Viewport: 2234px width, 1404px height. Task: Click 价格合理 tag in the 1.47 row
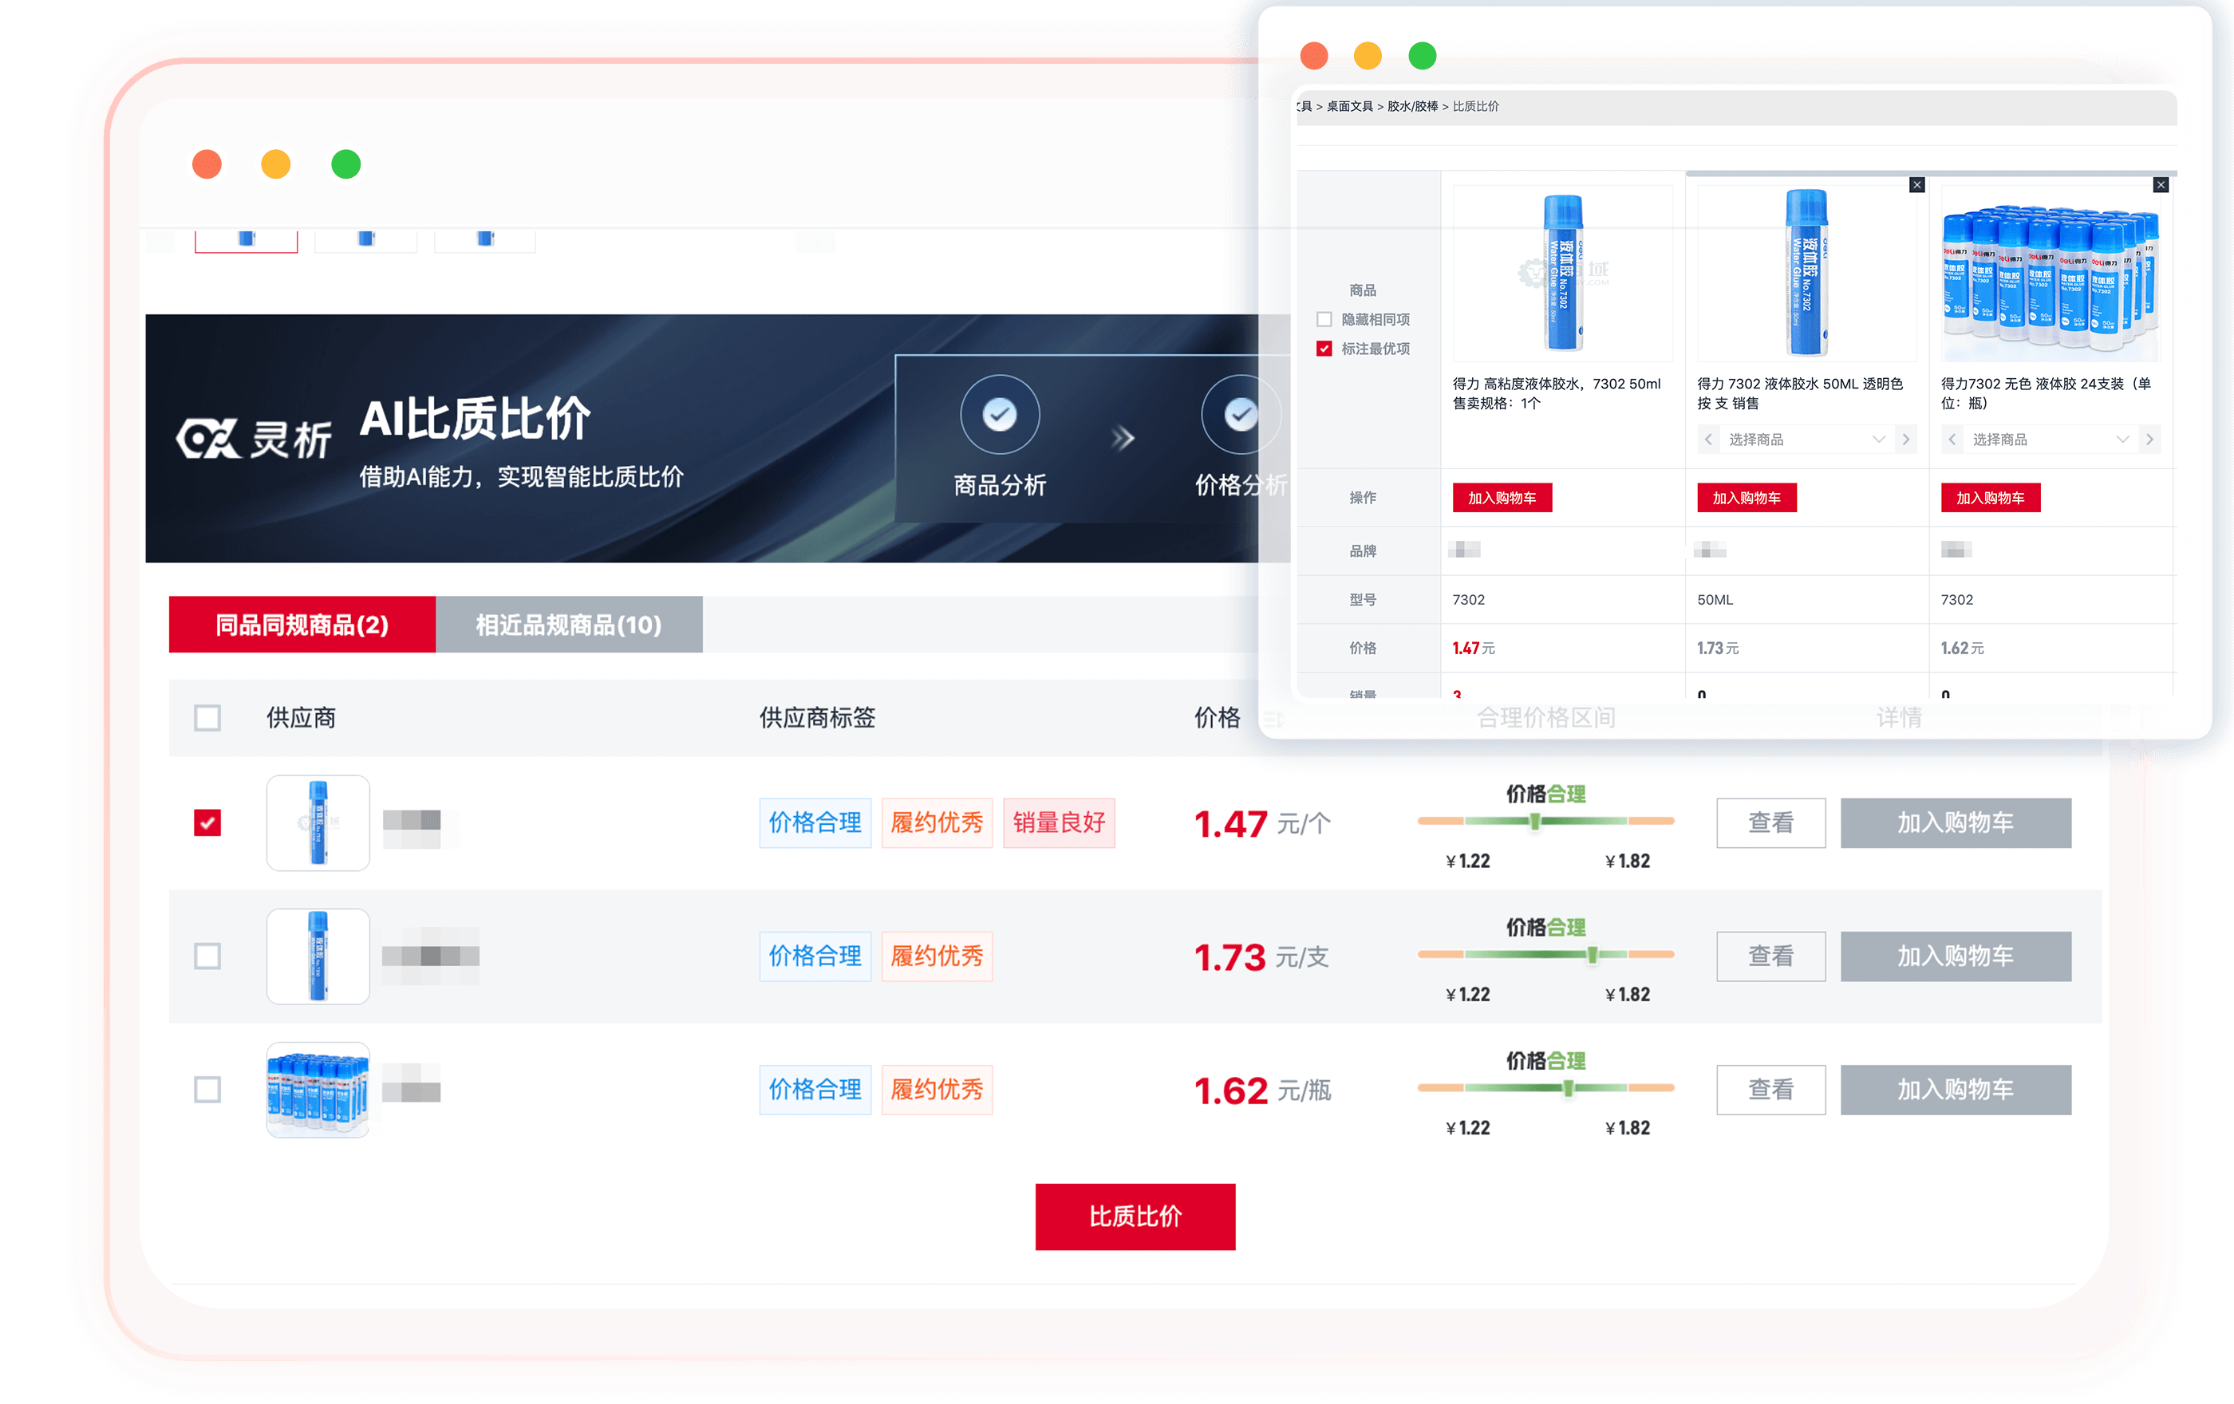pyautogui.click(x=815, y=822)
